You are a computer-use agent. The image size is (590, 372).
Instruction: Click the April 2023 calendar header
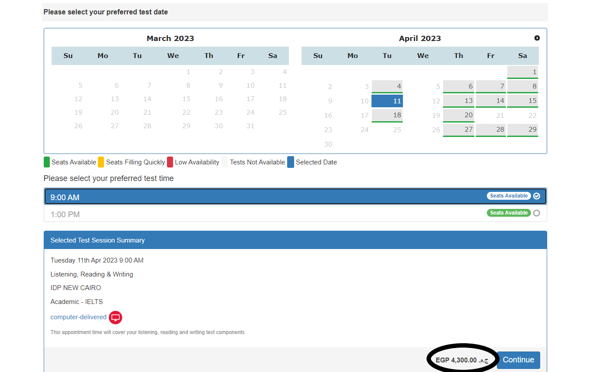(x=420, y=38)
